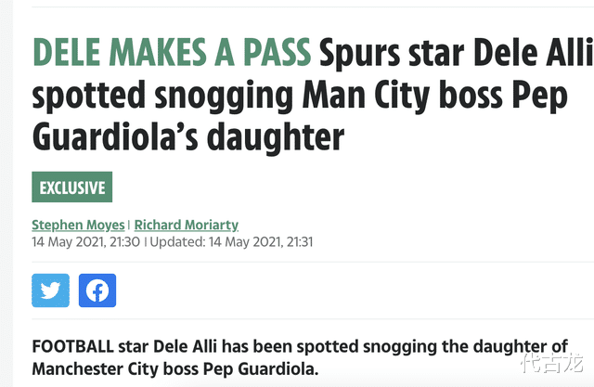This screenshot has width=594, height=387.
Task: Click the Twitter share icon
Action: click(x=50, y=290)
